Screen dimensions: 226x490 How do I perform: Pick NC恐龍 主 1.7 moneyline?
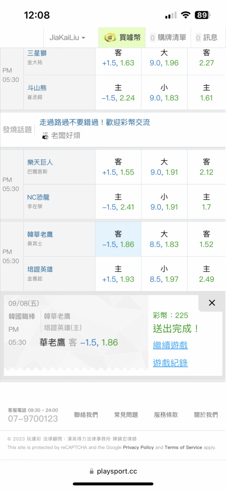tap(206, 202)
